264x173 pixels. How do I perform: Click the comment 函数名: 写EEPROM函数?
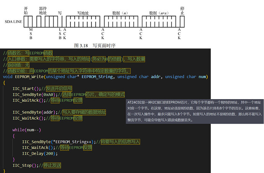coord(28,53)
